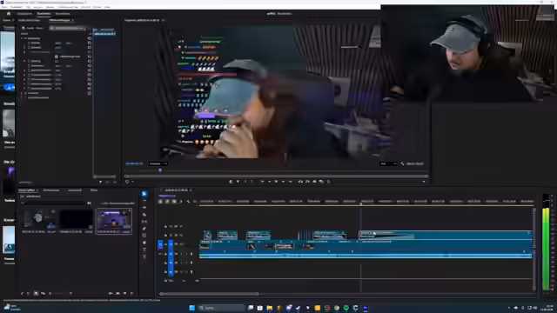Click the Home icon at top left
The width and height of the screenshot is (557, 313).
pyautogui.click(x=9, y=14)
